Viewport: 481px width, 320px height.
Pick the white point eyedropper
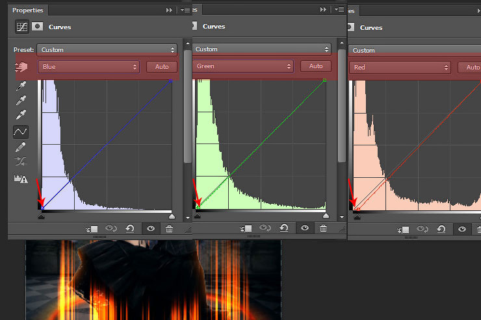(x=21, y=115)
